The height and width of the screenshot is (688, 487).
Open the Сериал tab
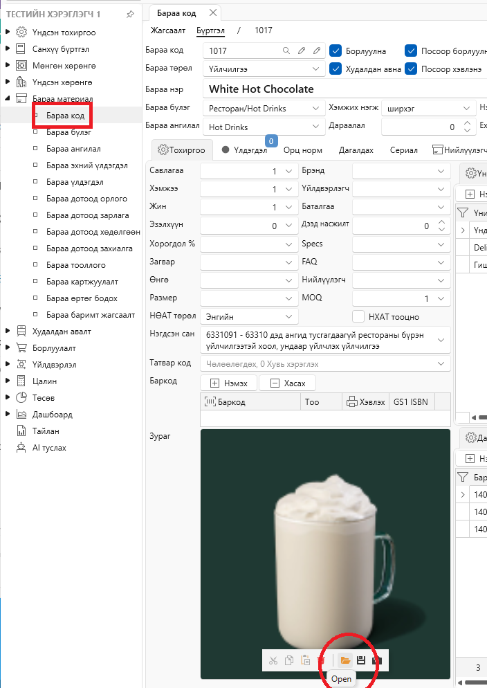[403, 150]
